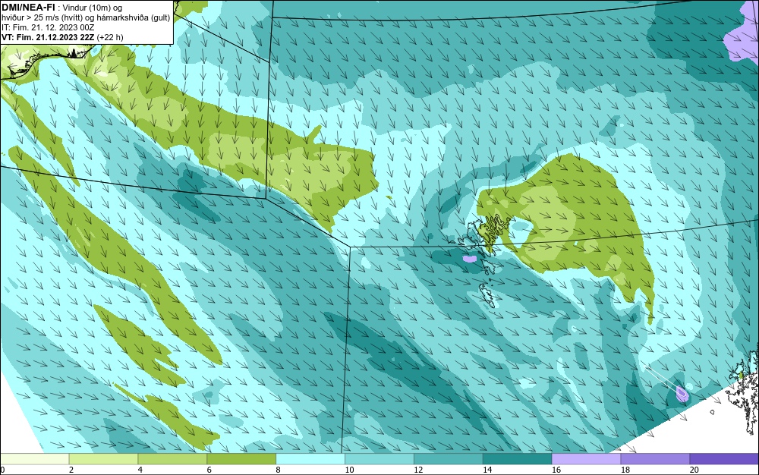Click the scale label "2"

pos(71,470)
